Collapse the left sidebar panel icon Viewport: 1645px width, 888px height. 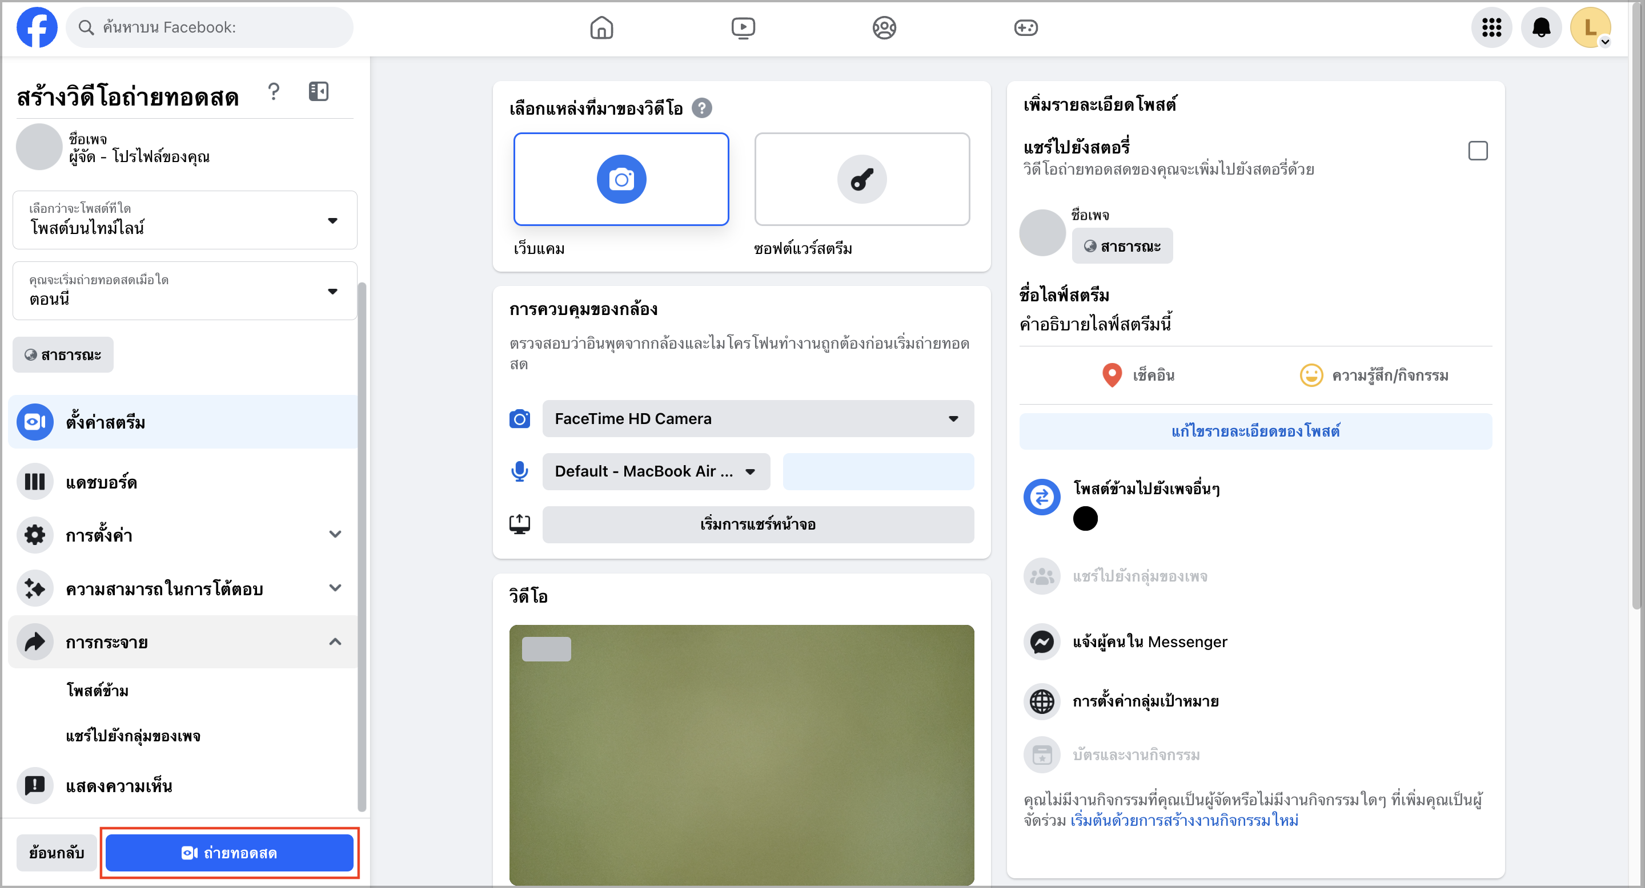318,91
